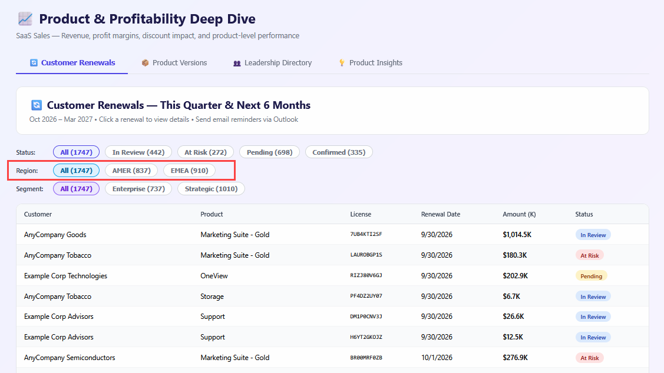664x373 pixels.
Task: Click the Amount (K) column header
Action: (x=519, y=214)
